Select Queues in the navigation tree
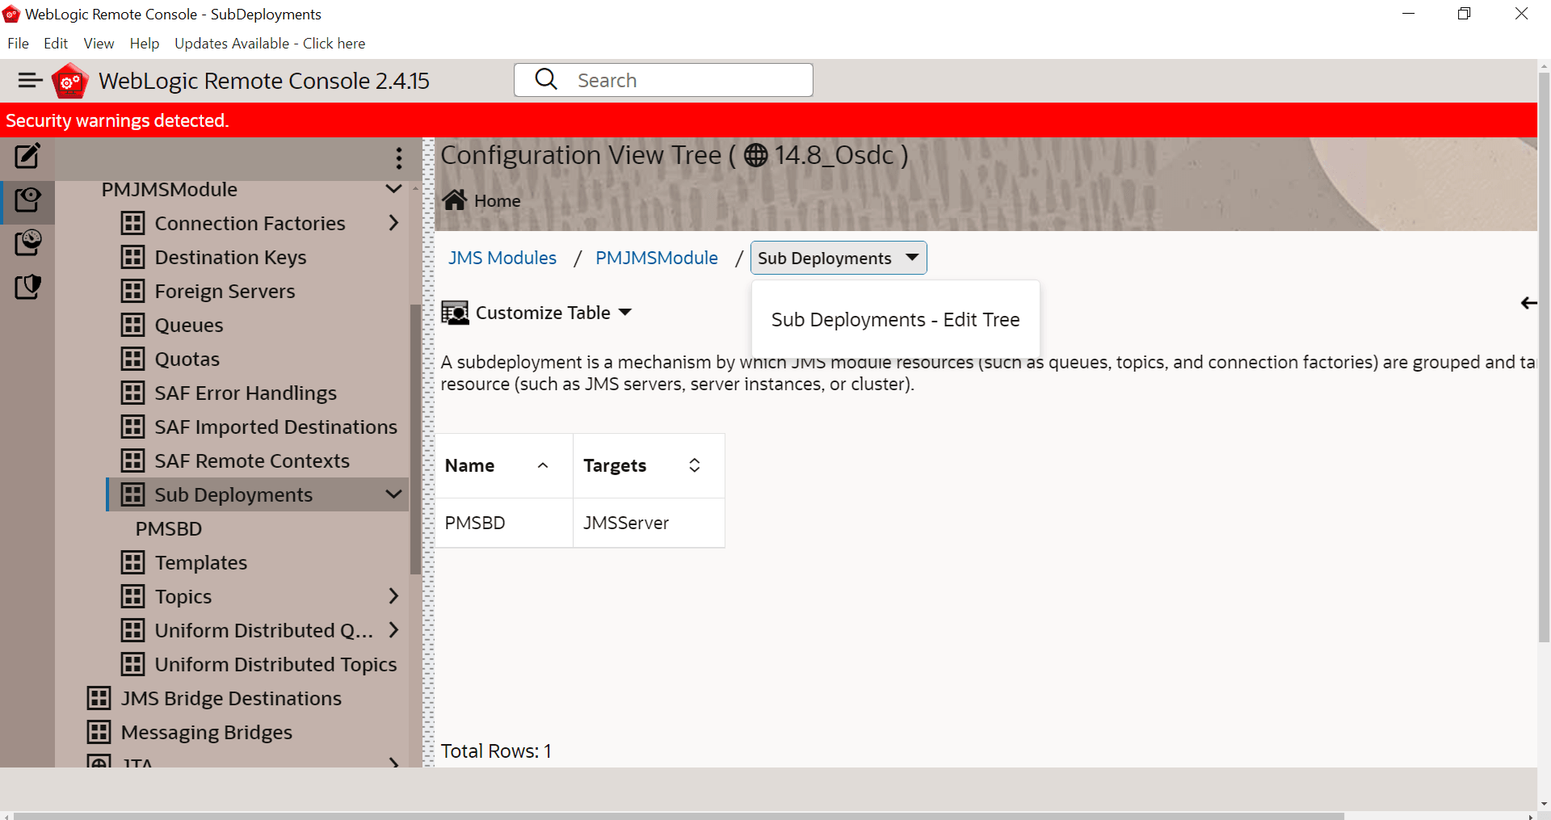1551x820 pixels. (189, 325)
